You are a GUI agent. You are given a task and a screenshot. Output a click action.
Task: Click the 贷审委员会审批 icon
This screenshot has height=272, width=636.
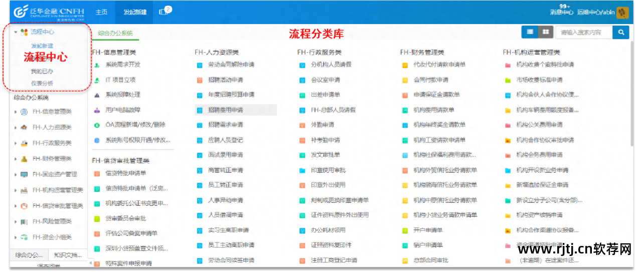click(x=97, y=219)
